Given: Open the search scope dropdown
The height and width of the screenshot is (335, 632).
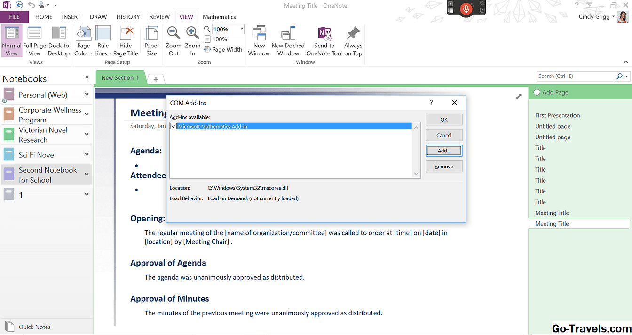Looking at the screenshot, I should click(x=627, y=76).
